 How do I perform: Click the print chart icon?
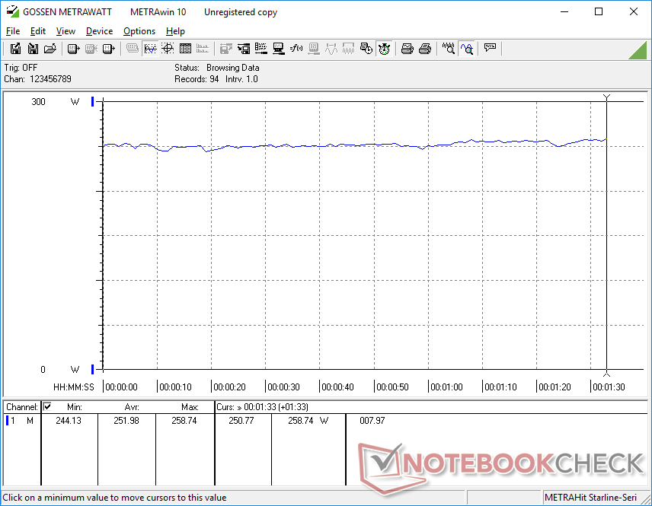tap(407, 49)
